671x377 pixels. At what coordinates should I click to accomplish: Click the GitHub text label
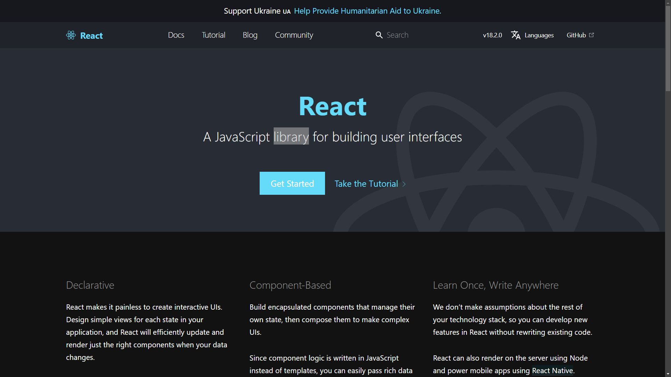click(x=576, y=35)
